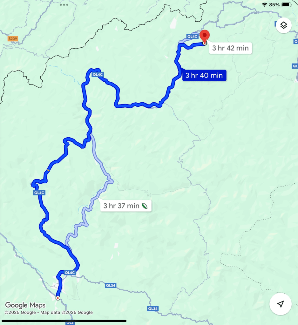Viewport: 298px width, 325px height.
Task: Tap the green leaf eco icon
Action: tap(145, 206)
